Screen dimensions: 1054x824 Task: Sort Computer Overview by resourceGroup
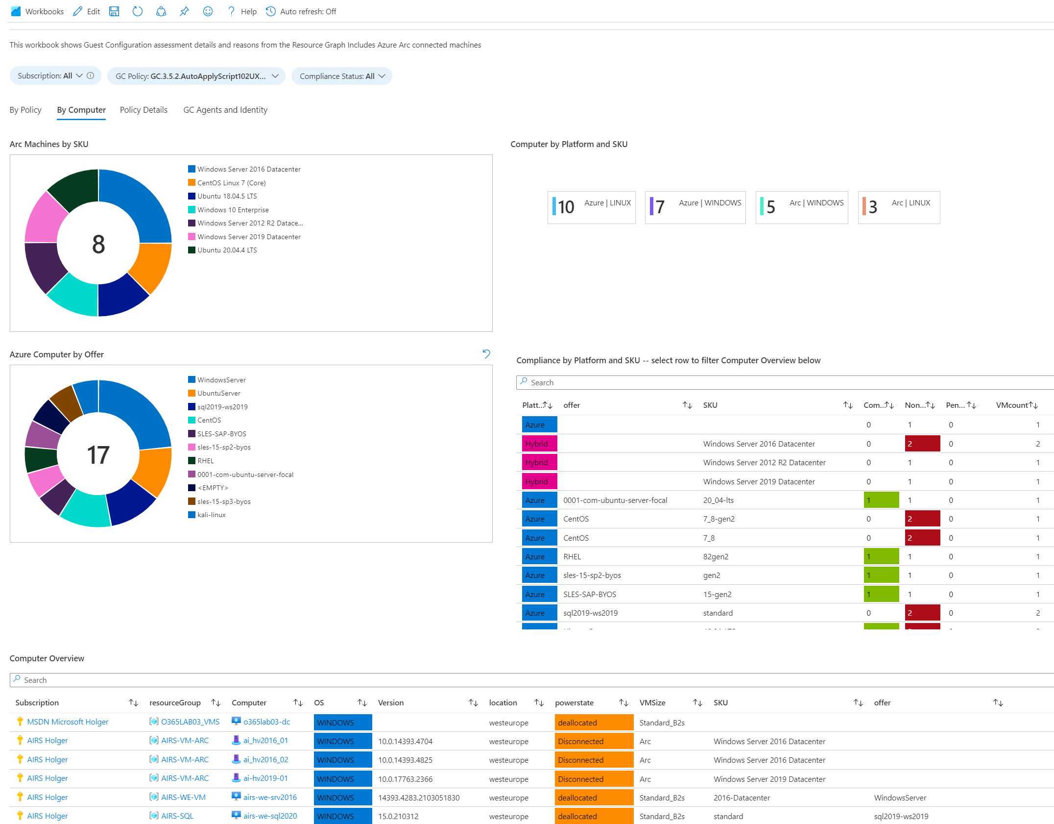click(x=216, y=702)
